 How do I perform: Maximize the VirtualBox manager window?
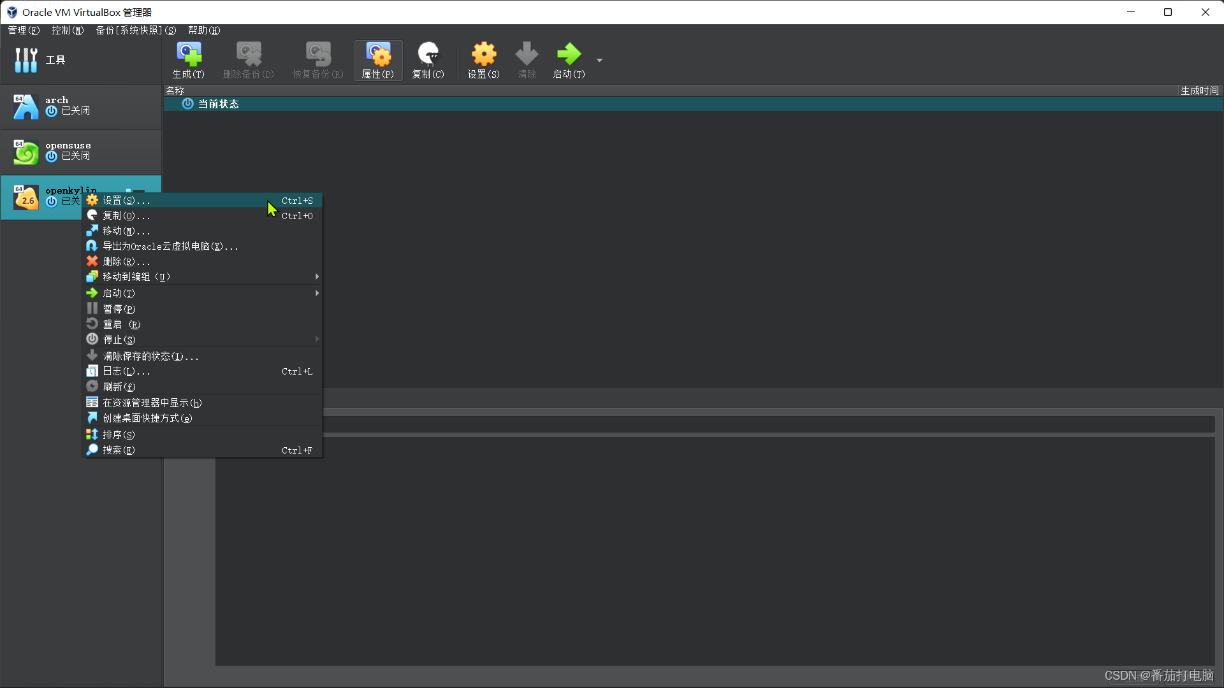click(1168, 12)
